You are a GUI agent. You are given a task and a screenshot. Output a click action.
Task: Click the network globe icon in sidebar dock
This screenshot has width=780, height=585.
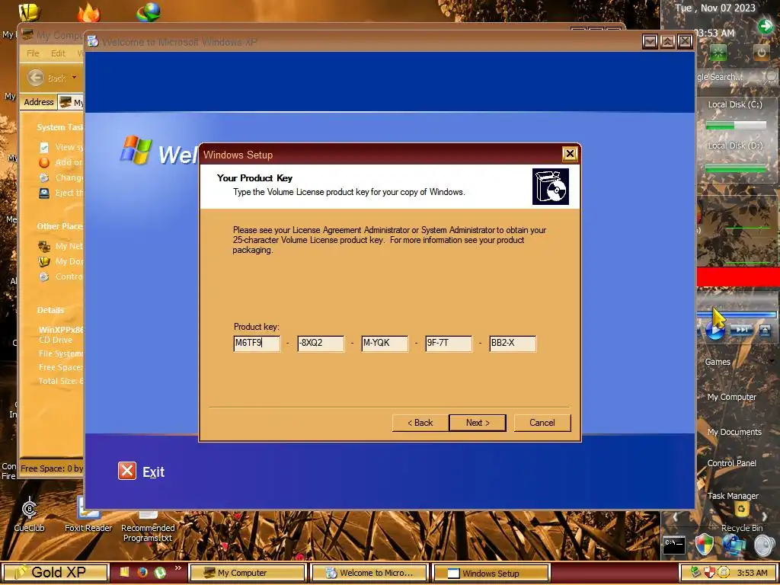pyautogui.click(x=734, y=544)
